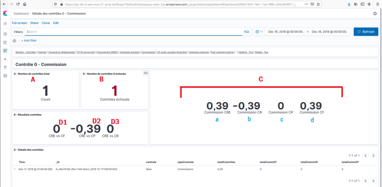Toggle the KQL query language switch
This screenshot has height=187, width=382.
247,32
